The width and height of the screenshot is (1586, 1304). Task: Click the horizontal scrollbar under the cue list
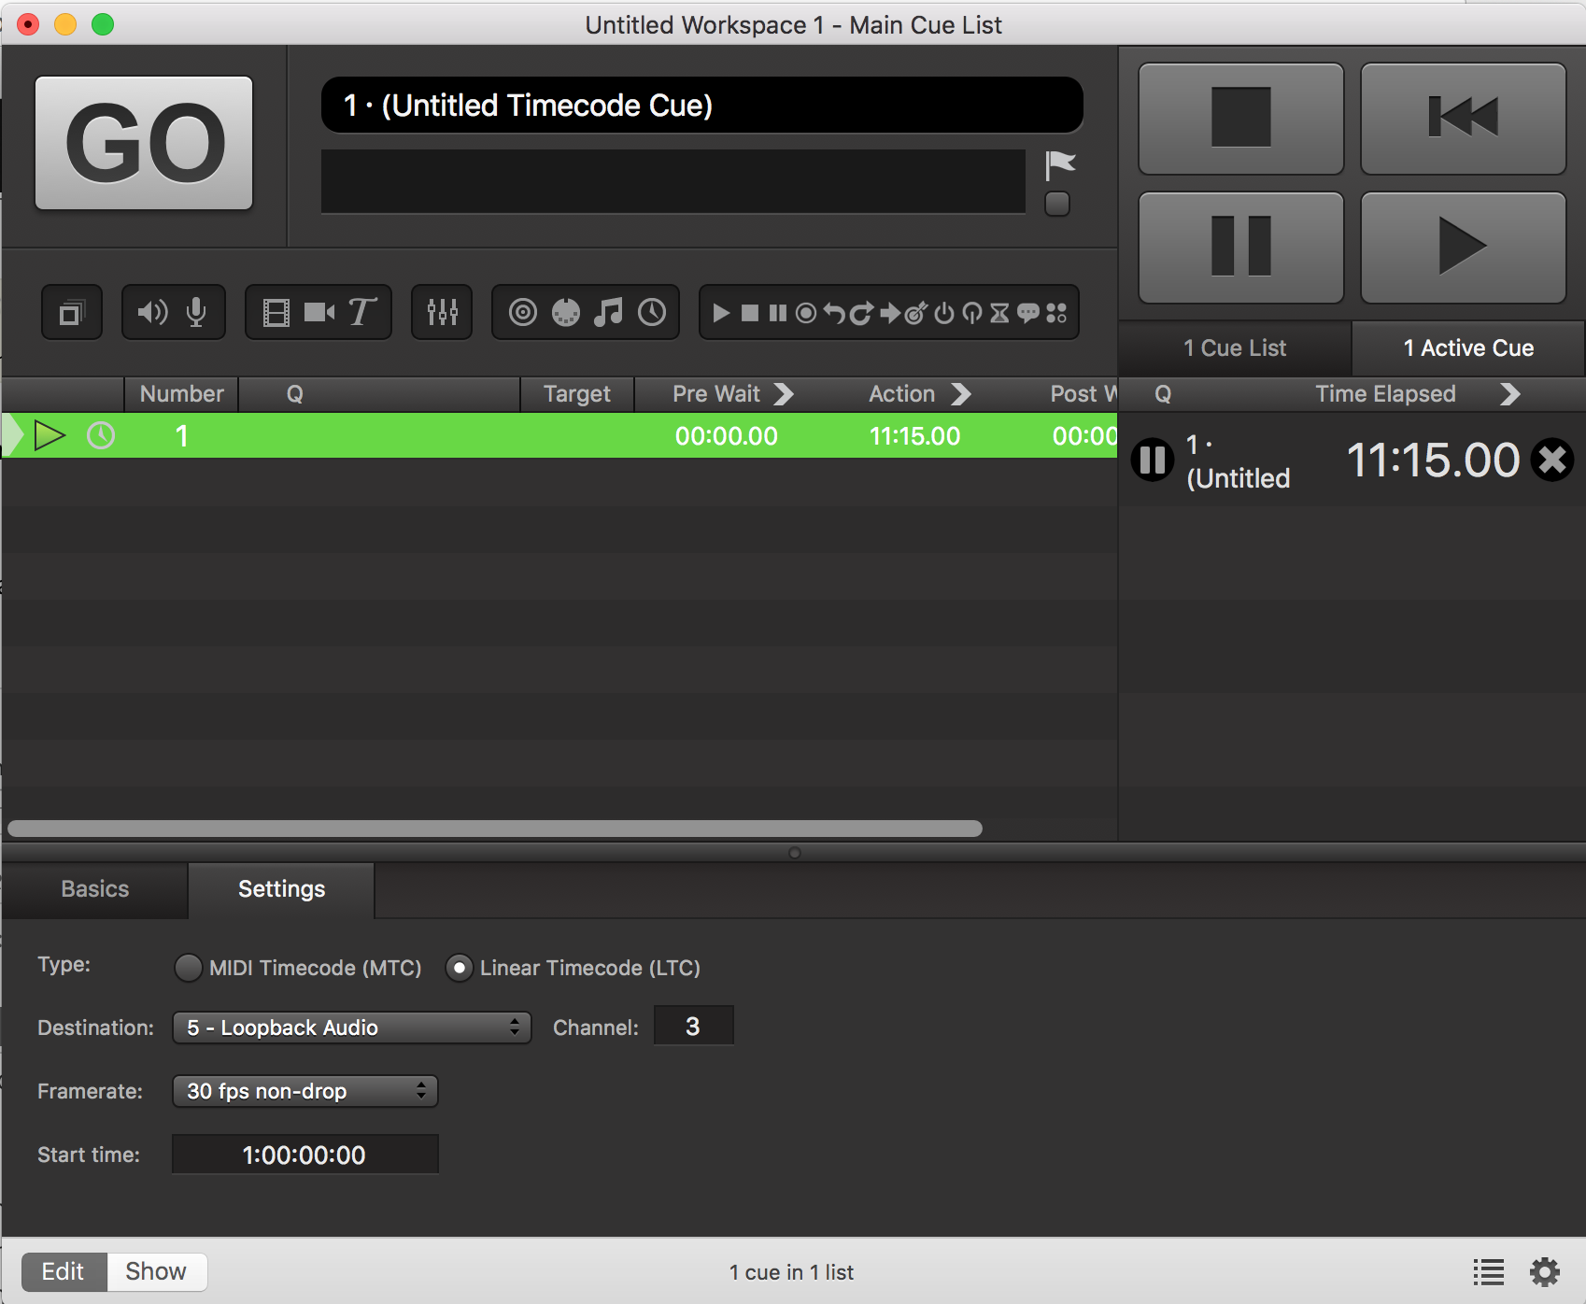click(495, 829)
